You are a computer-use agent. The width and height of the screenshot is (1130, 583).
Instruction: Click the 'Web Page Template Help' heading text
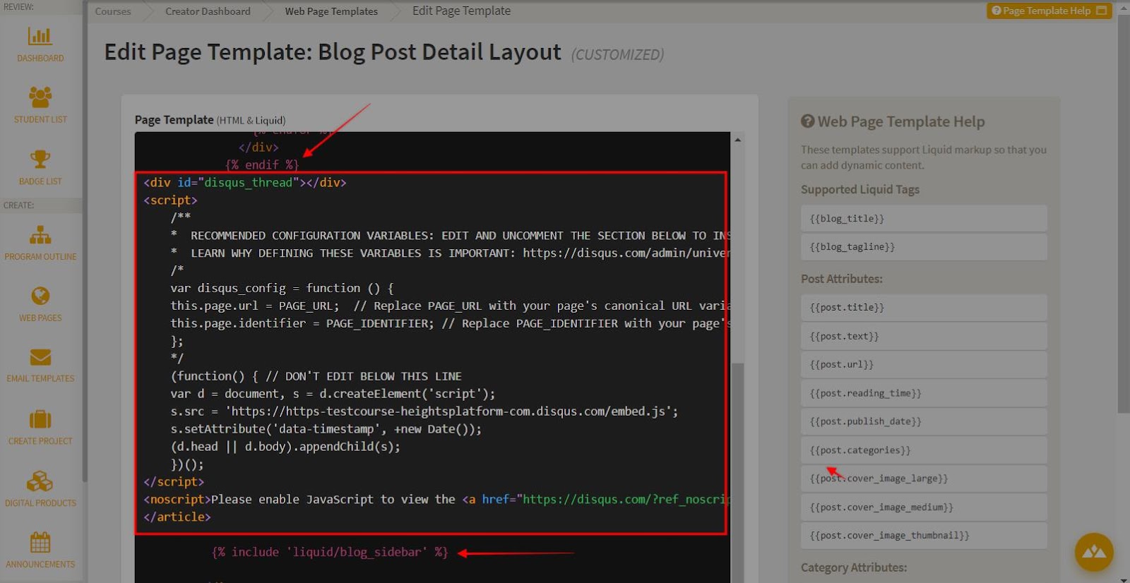click(901, 121)
